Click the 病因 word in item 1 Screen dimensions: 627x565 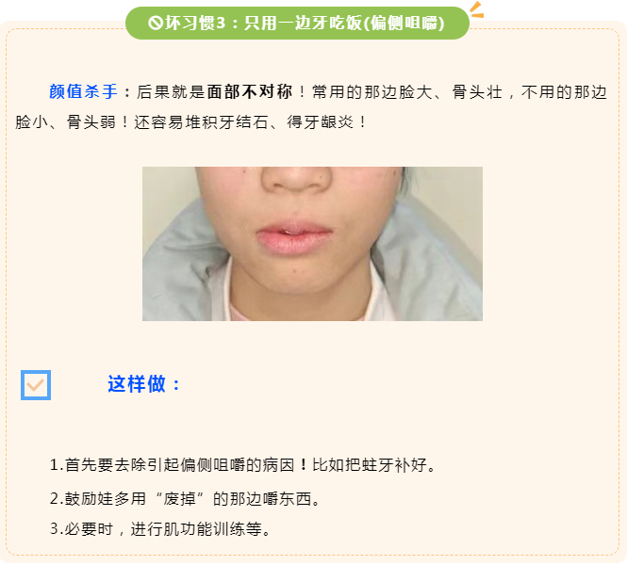click(x=278, y=465)
